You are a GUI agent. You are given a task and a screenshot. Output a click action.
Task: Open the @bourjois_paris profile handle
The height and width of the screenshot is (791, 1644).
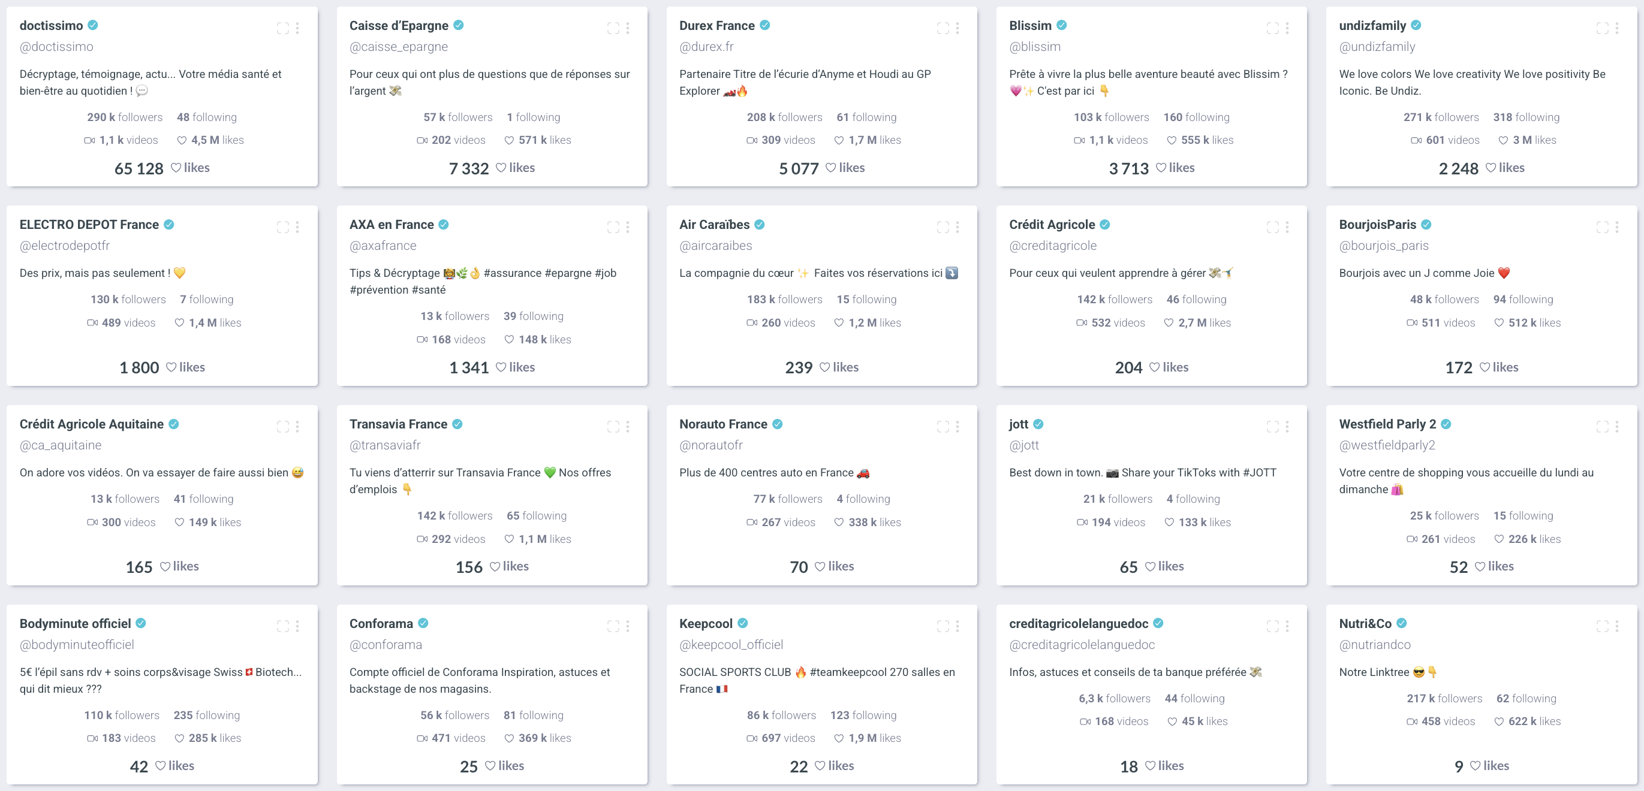point(1383,246)
